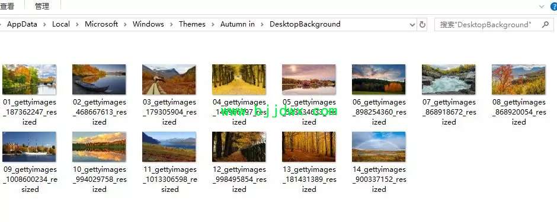The height and width of the screenshot is (222, 557).
Task: Select 10_gettyimages_994029758 reflection image
Action: (99, 146)
